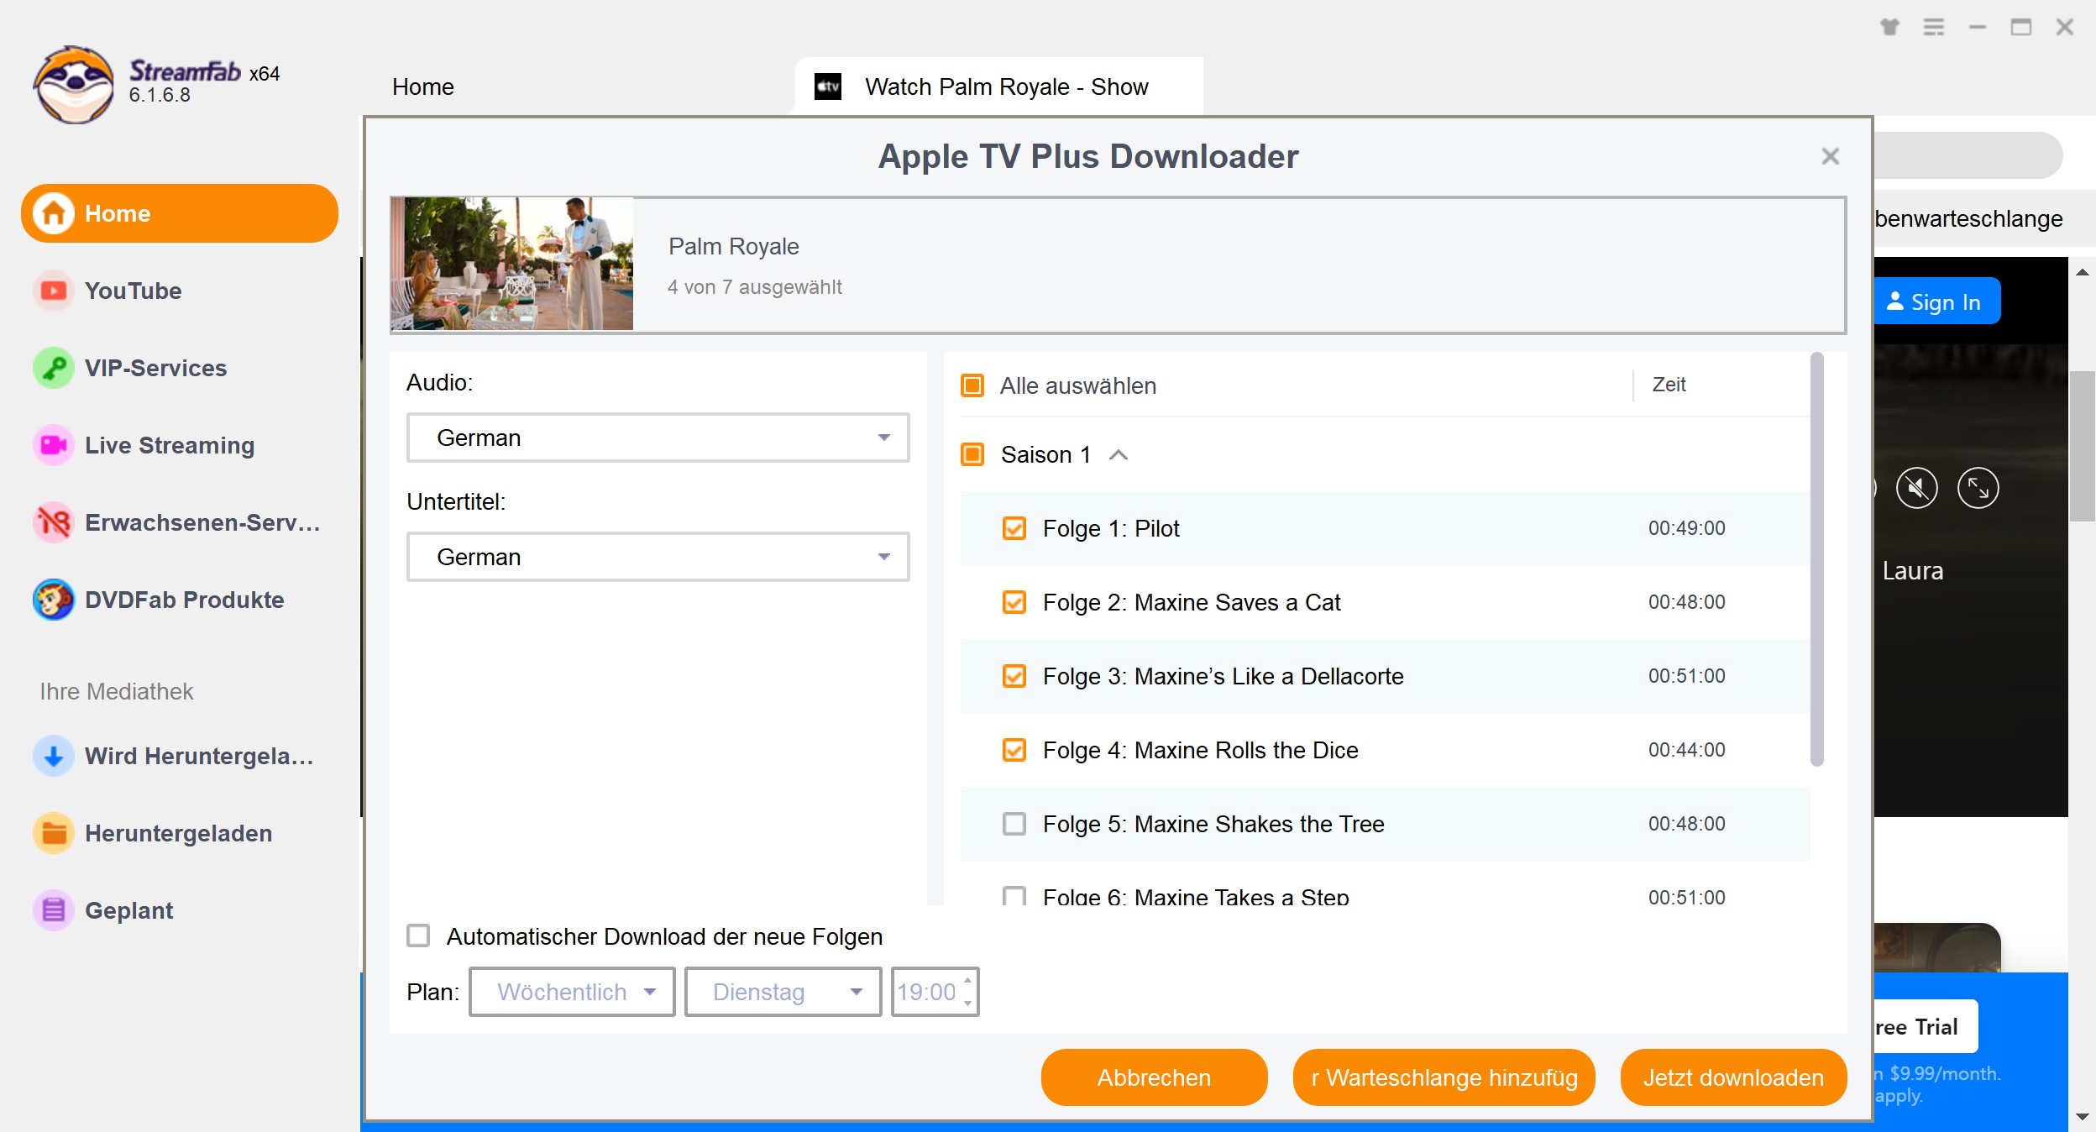This screenshot has width=2096, height=1132.
Task: Open the Wöchentlich plan dropdown
Action: pyautogui.click(x=572, y=992)
